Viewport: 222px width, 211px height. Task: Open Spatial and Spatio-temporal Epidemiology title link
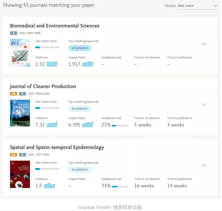click(57, 147)
